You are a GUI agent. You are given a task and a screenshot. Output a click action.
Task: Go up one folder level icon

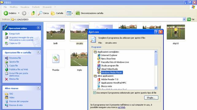33,13
